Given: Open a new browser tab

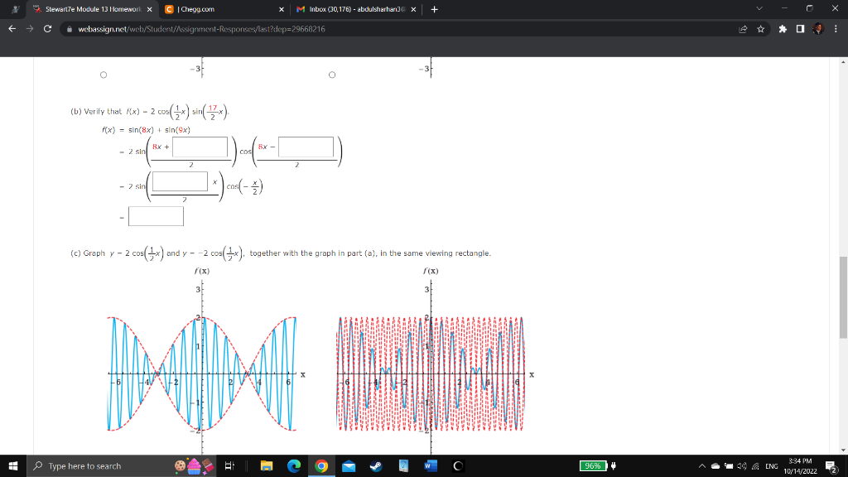Looking at the screenshot, I should tap(434, 9).
